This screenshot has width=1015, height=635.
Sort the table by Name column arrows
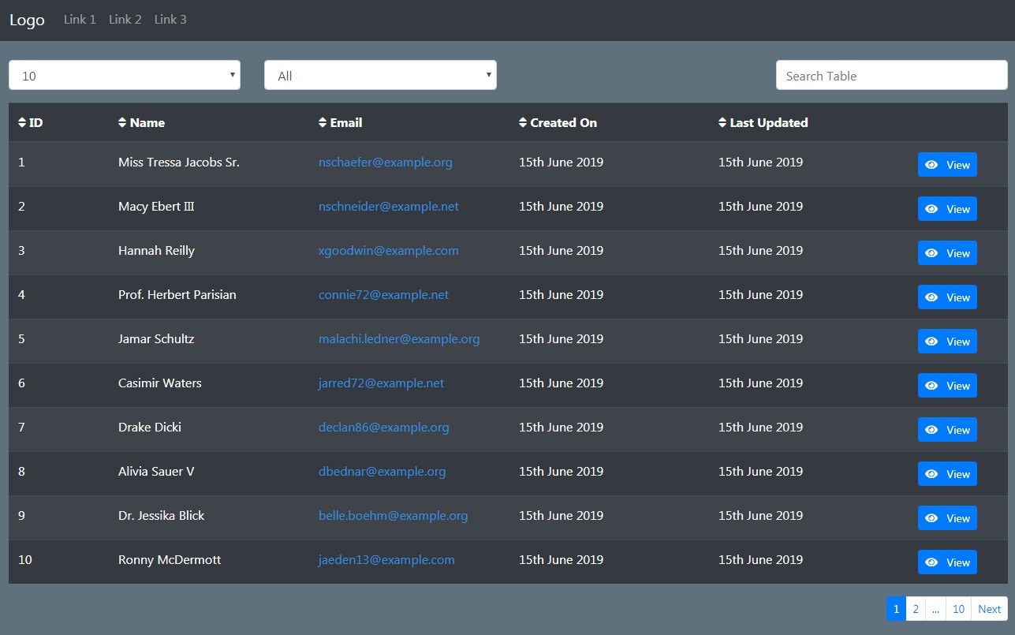[123, 122]
